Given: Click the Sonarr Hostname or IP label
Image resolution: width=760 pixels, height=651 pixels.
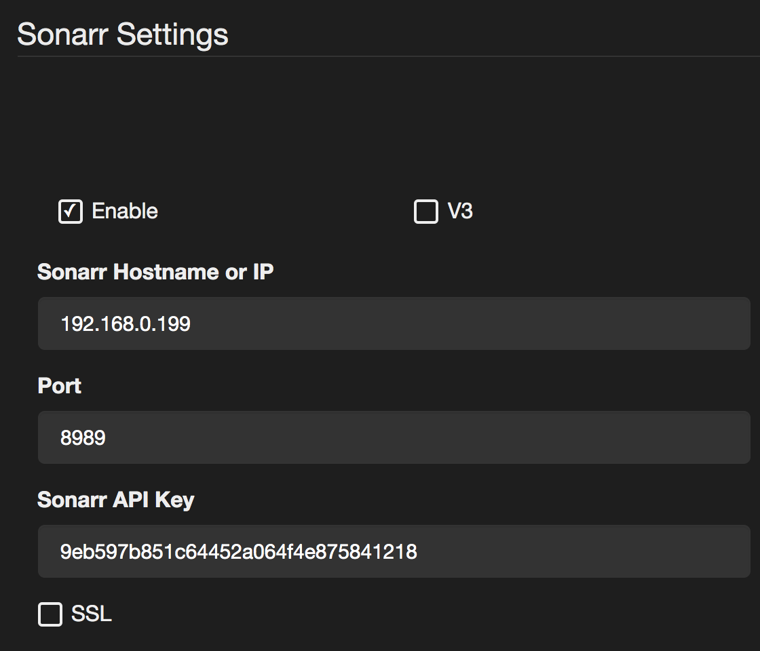Looking at the screenshot, I should tap(155, 271).
